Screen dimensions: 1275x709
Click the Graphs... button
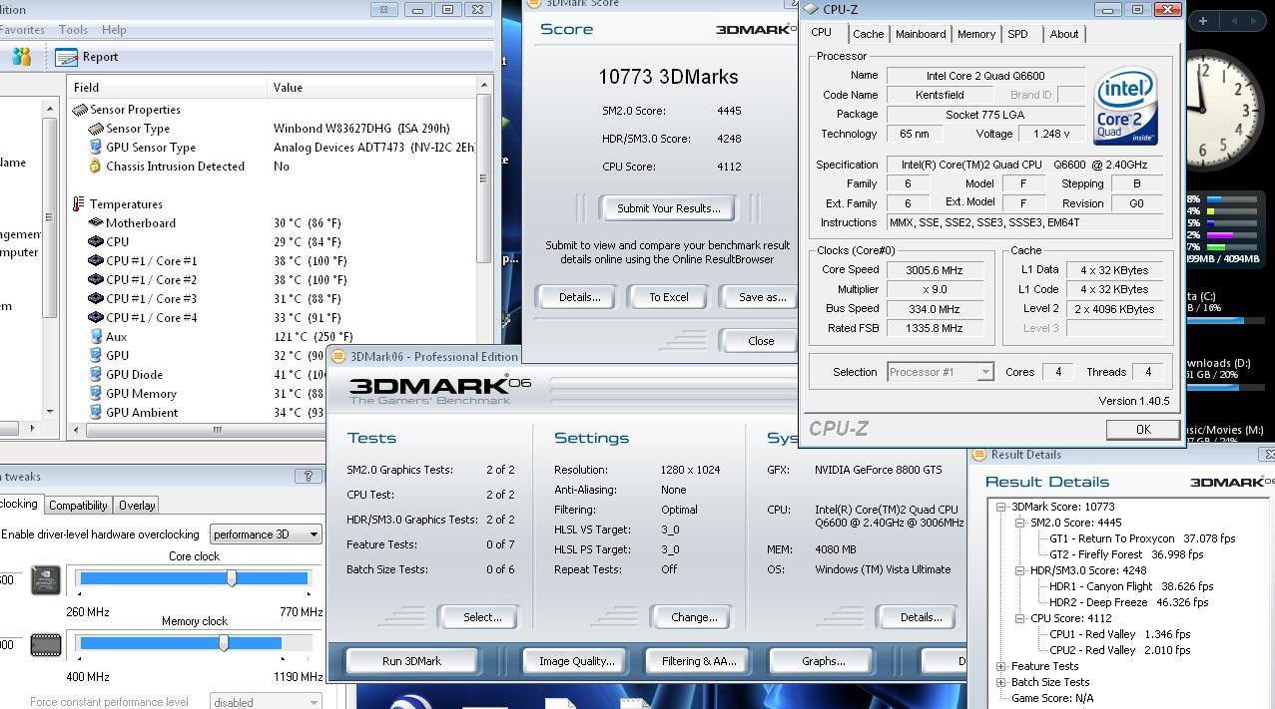(823, 661)
